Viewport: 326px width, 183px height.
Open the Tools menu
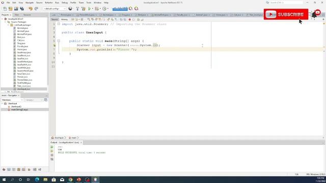point(89,3)
